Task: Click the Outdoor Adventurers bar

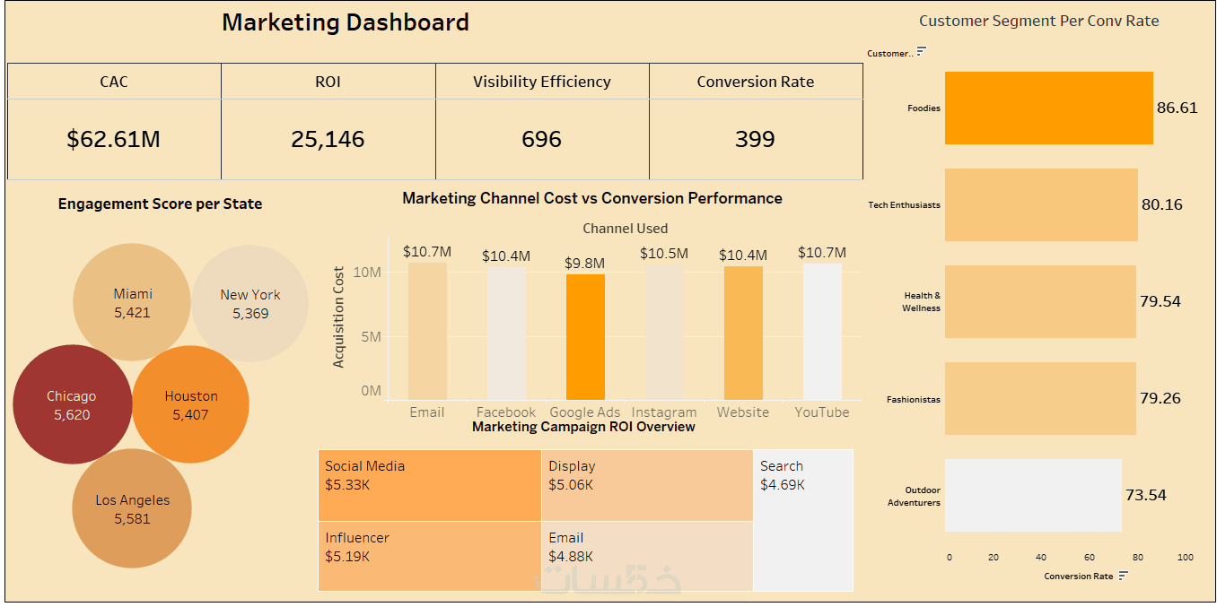Action: (1032, 495)
